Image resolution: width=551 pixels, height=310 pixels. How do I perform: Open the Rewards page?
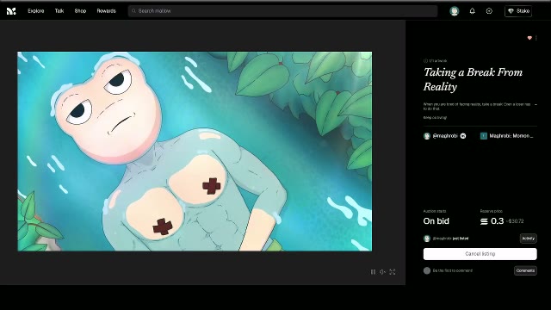pyautogui.click(x=106, y=11)
